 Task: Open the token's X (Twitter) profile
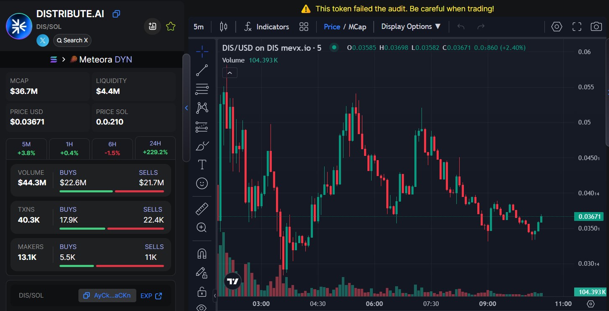43,40
